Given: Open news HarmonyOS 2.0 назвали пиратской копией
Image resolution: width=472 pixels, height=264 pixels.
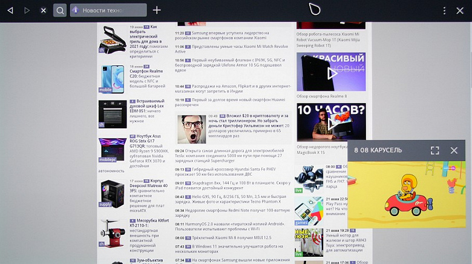Looking at the screenshot, I should click(x=230, y=226).
